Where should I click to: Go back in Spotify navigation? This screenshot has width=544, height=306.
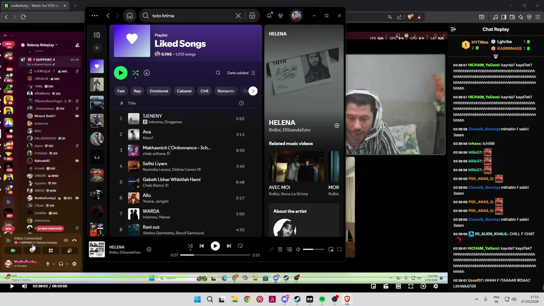[x=108, y=16]
